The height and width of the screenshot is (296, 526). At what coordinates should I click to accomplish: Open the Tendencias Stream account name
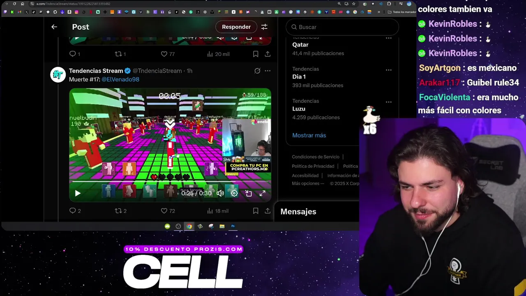(x=96, y=71)
